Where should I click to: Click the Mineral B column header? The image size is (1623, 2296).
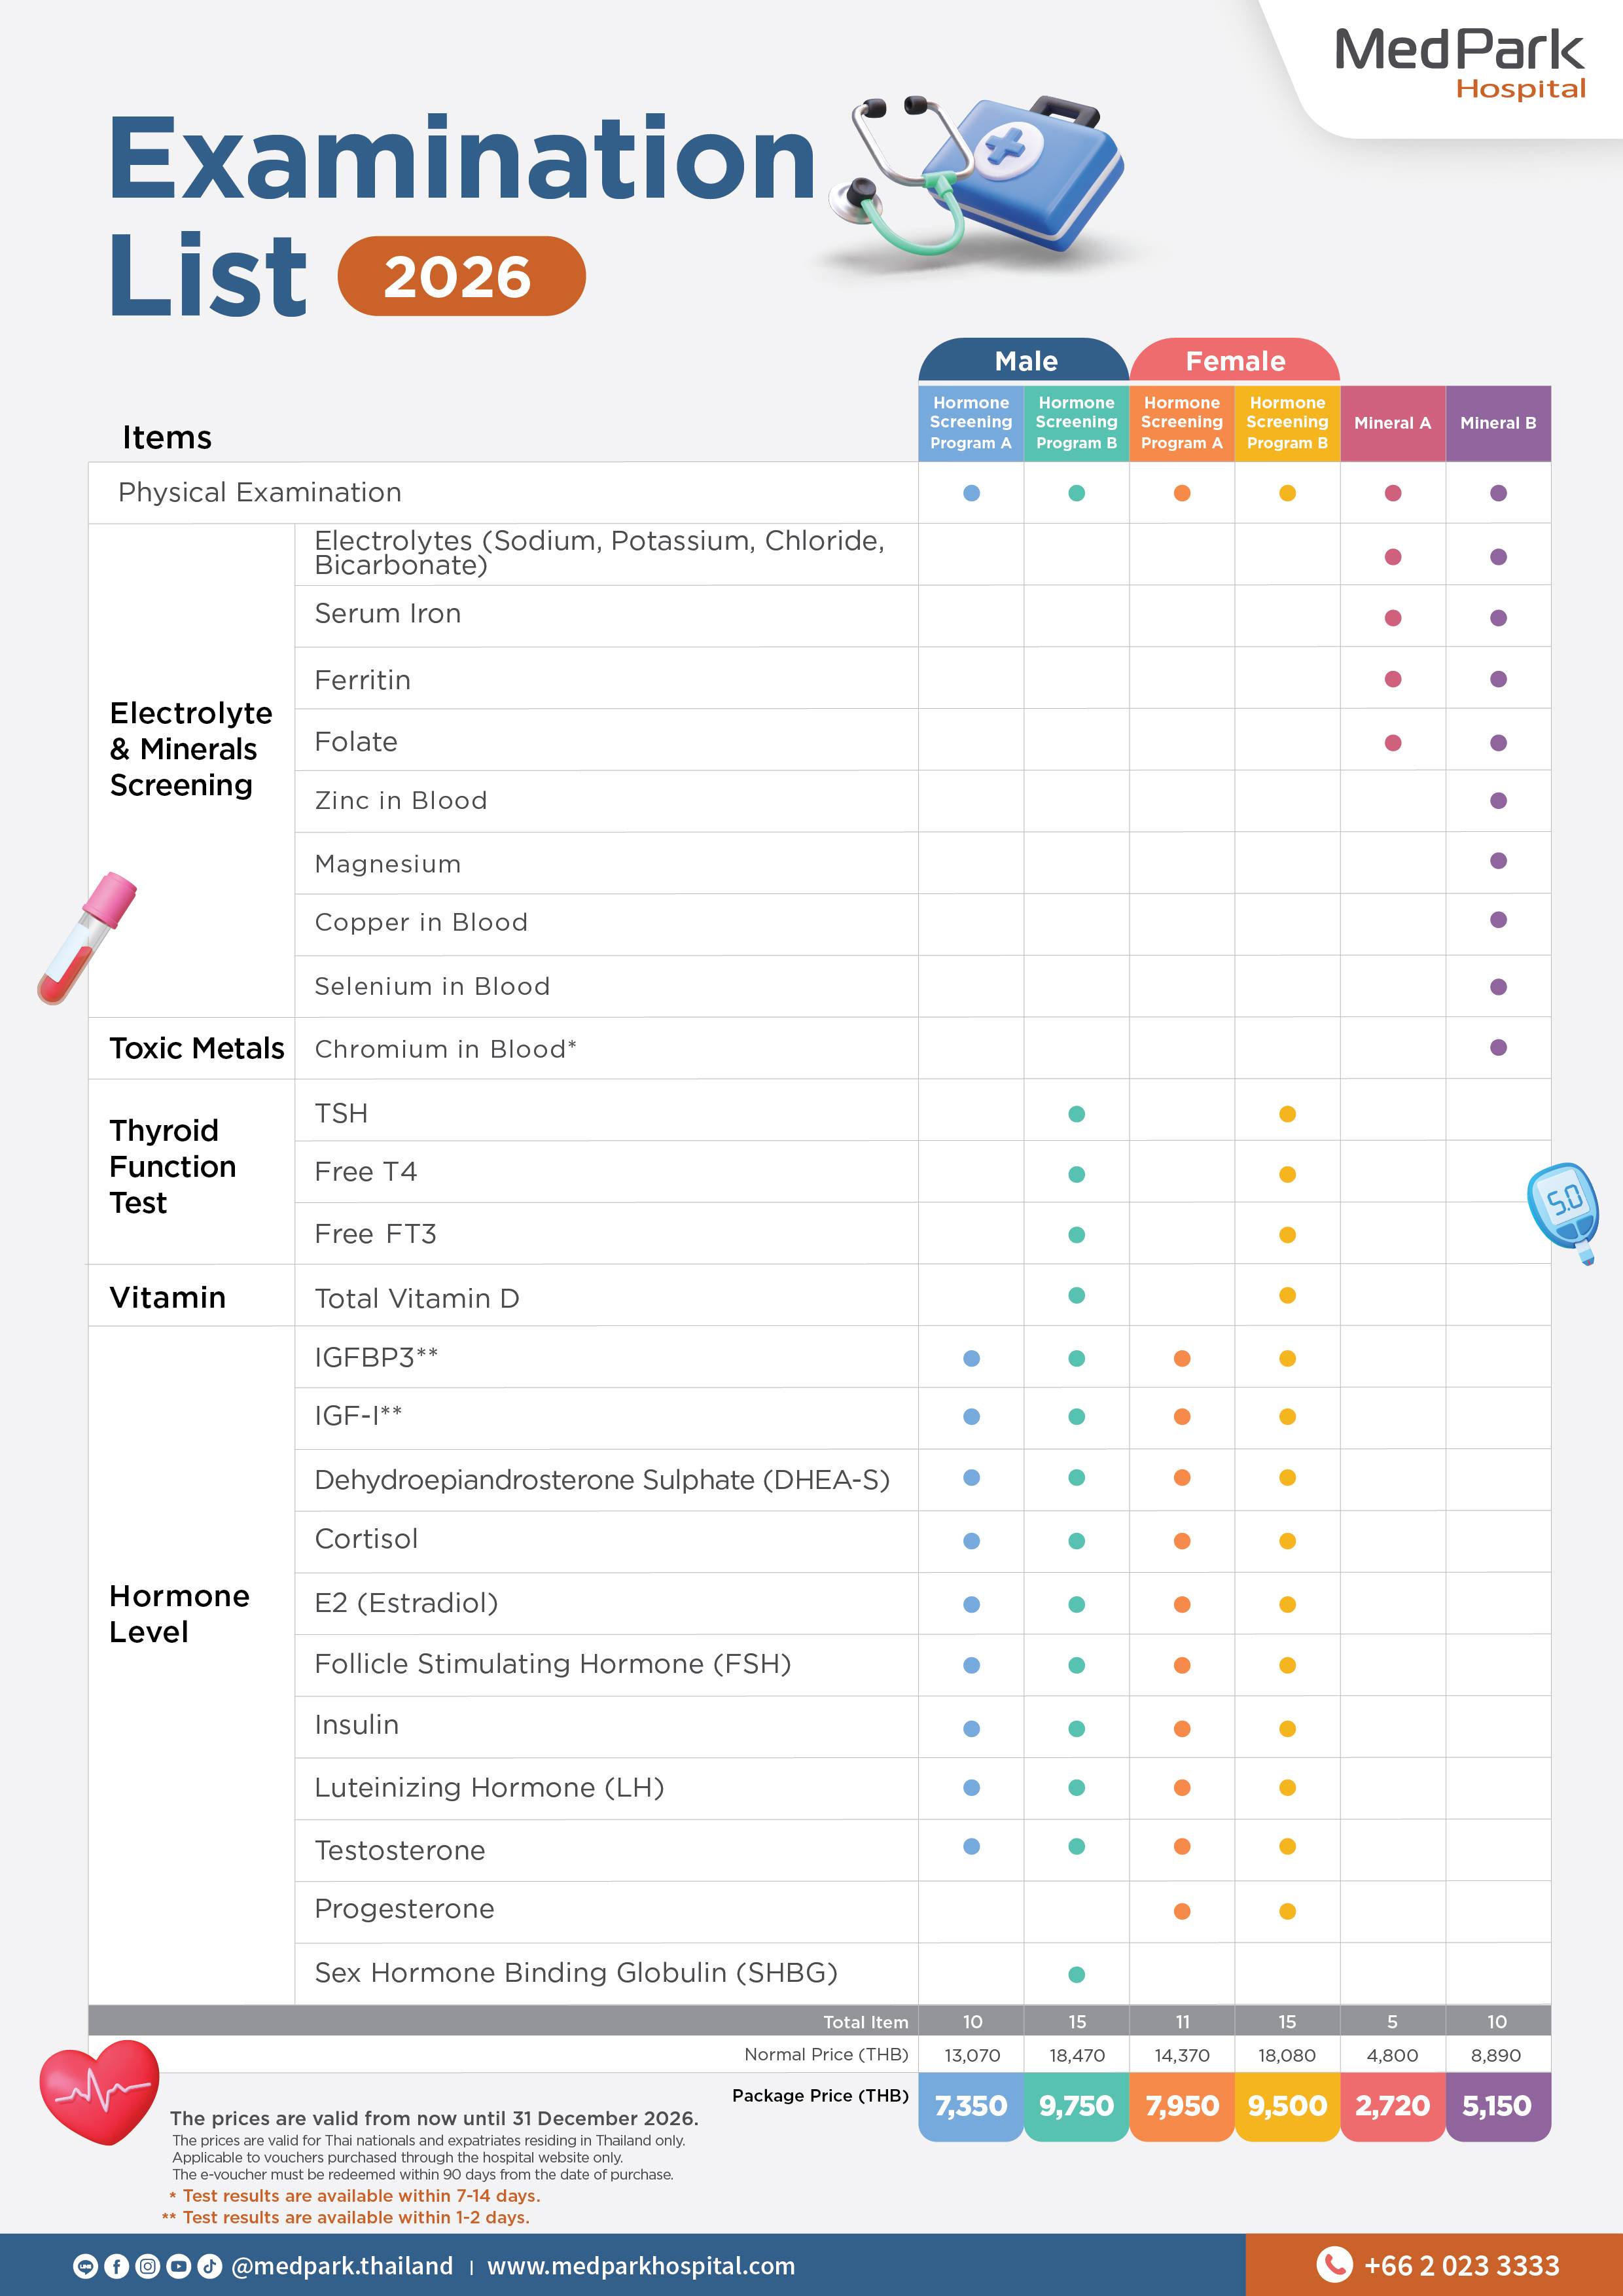coord(1498,423)
